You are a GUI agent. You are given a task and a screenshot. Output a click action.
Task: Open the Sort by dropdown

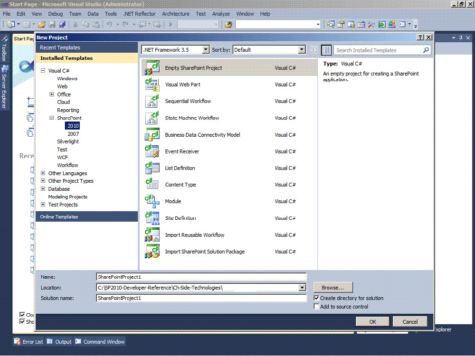coord(302,50)
